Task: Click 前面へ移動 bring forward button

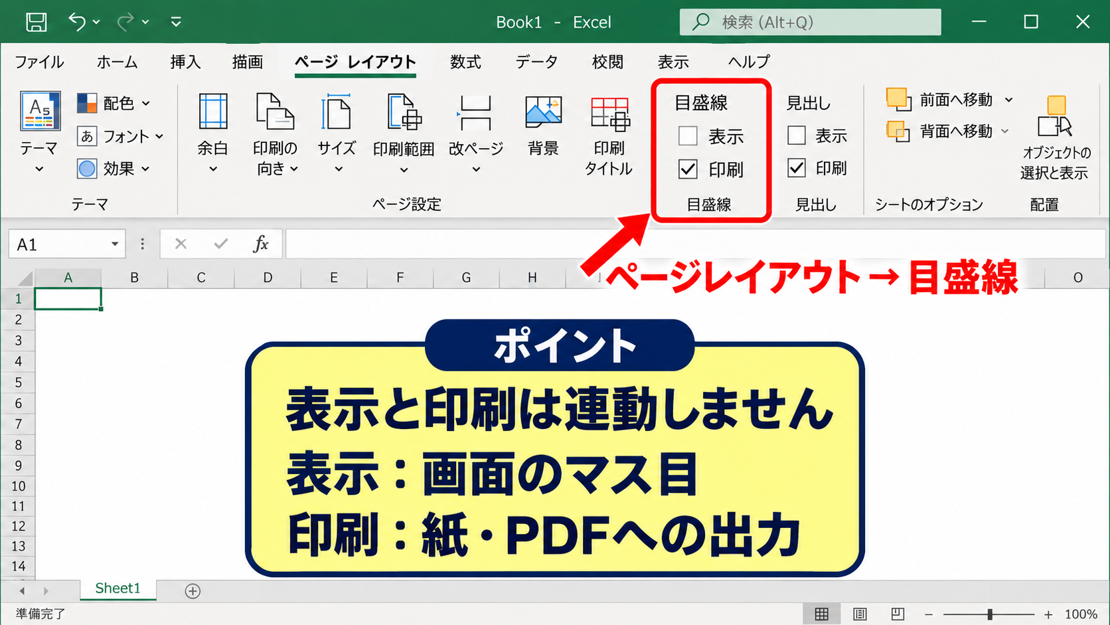Action: tap(939, 100)
